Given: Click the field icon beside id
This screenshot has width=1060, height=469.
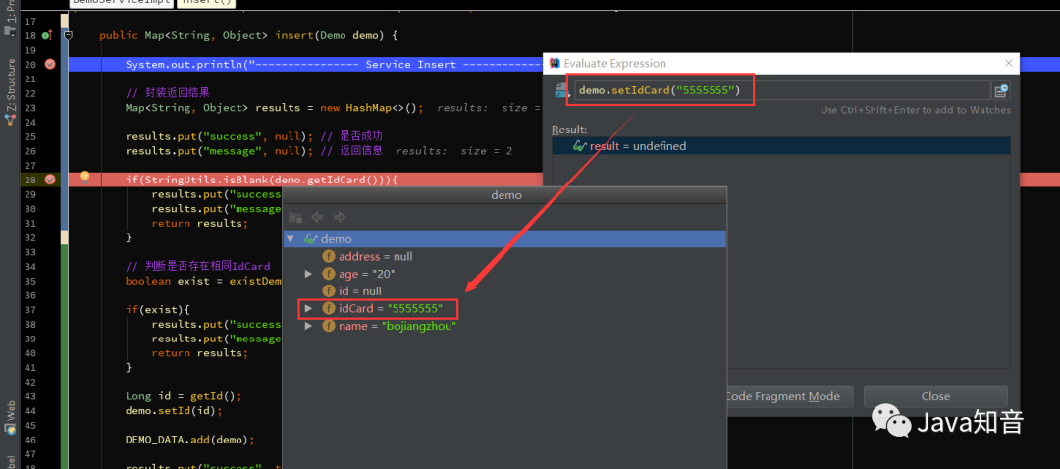Looking at the screenshot, I should tap(329, 291).
